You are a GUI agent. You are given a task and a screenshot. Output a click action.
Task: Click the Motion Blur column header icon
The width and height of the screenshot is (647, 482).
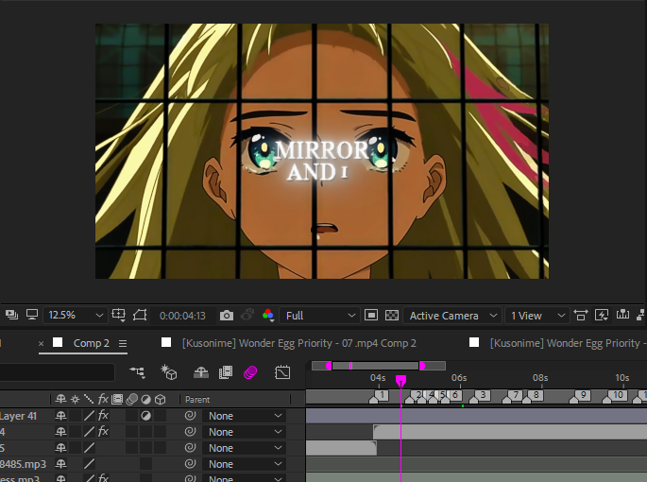(131, 400)
